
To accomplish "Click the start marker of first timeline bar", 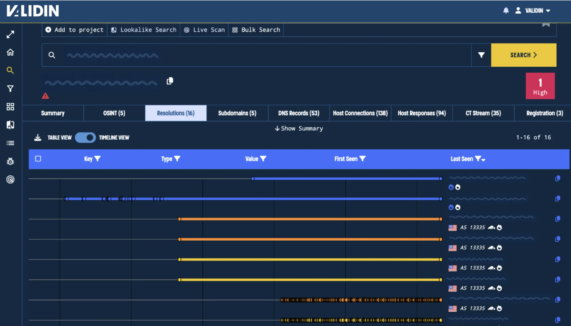I will (253, 179).
